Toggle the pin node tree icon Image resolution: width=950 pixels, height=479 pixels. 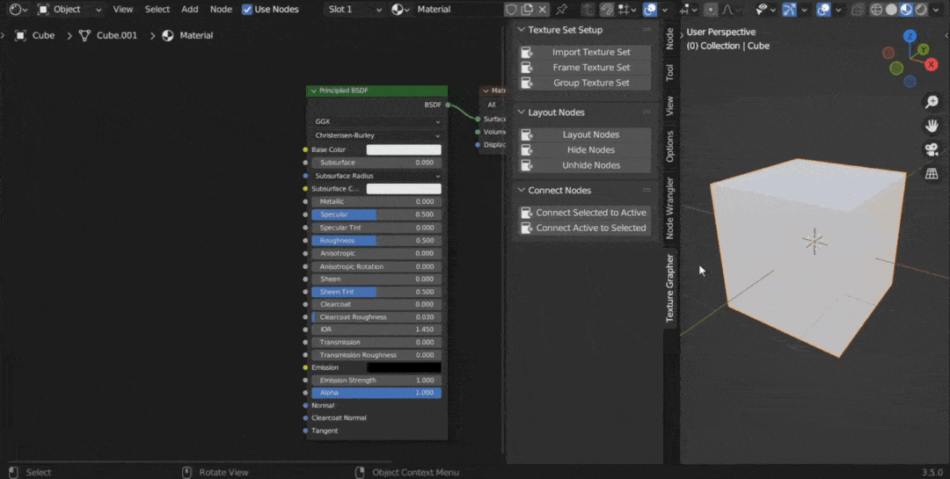pyautogui.click(x=561, y=10)
